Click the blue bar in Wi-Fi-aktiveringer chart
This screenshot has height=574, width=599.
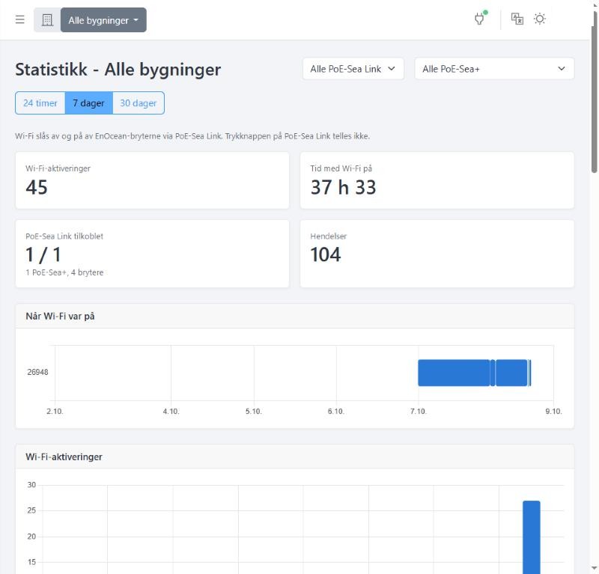[x=532, y=537]
